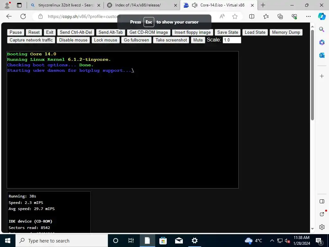Open sidebar settings gear
The width and height of the screenshot is (329, 247).
322,227
